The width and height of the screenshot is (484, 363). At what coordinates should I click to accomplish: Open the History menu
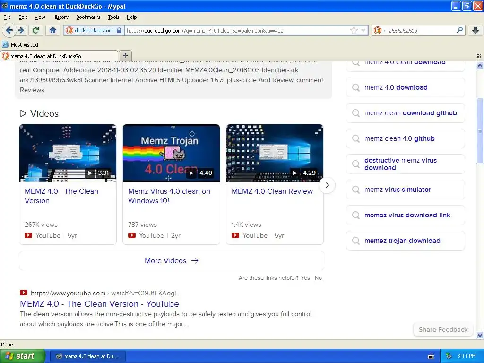[x=60, y=17]
